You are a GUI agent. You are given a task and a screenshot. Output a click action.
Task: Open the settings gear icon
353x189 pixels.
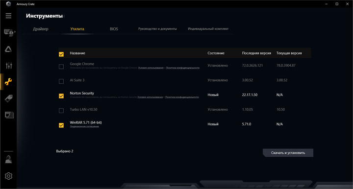[x=8, y=176]
